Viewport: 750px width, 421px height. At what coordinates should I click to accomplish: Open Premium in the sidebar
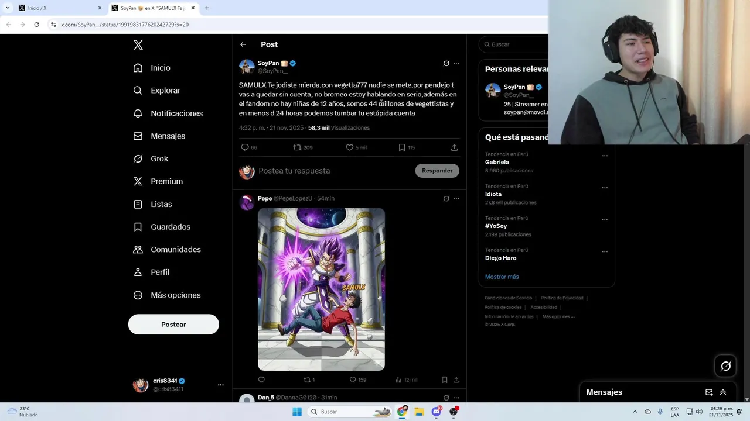coord(158,181)
